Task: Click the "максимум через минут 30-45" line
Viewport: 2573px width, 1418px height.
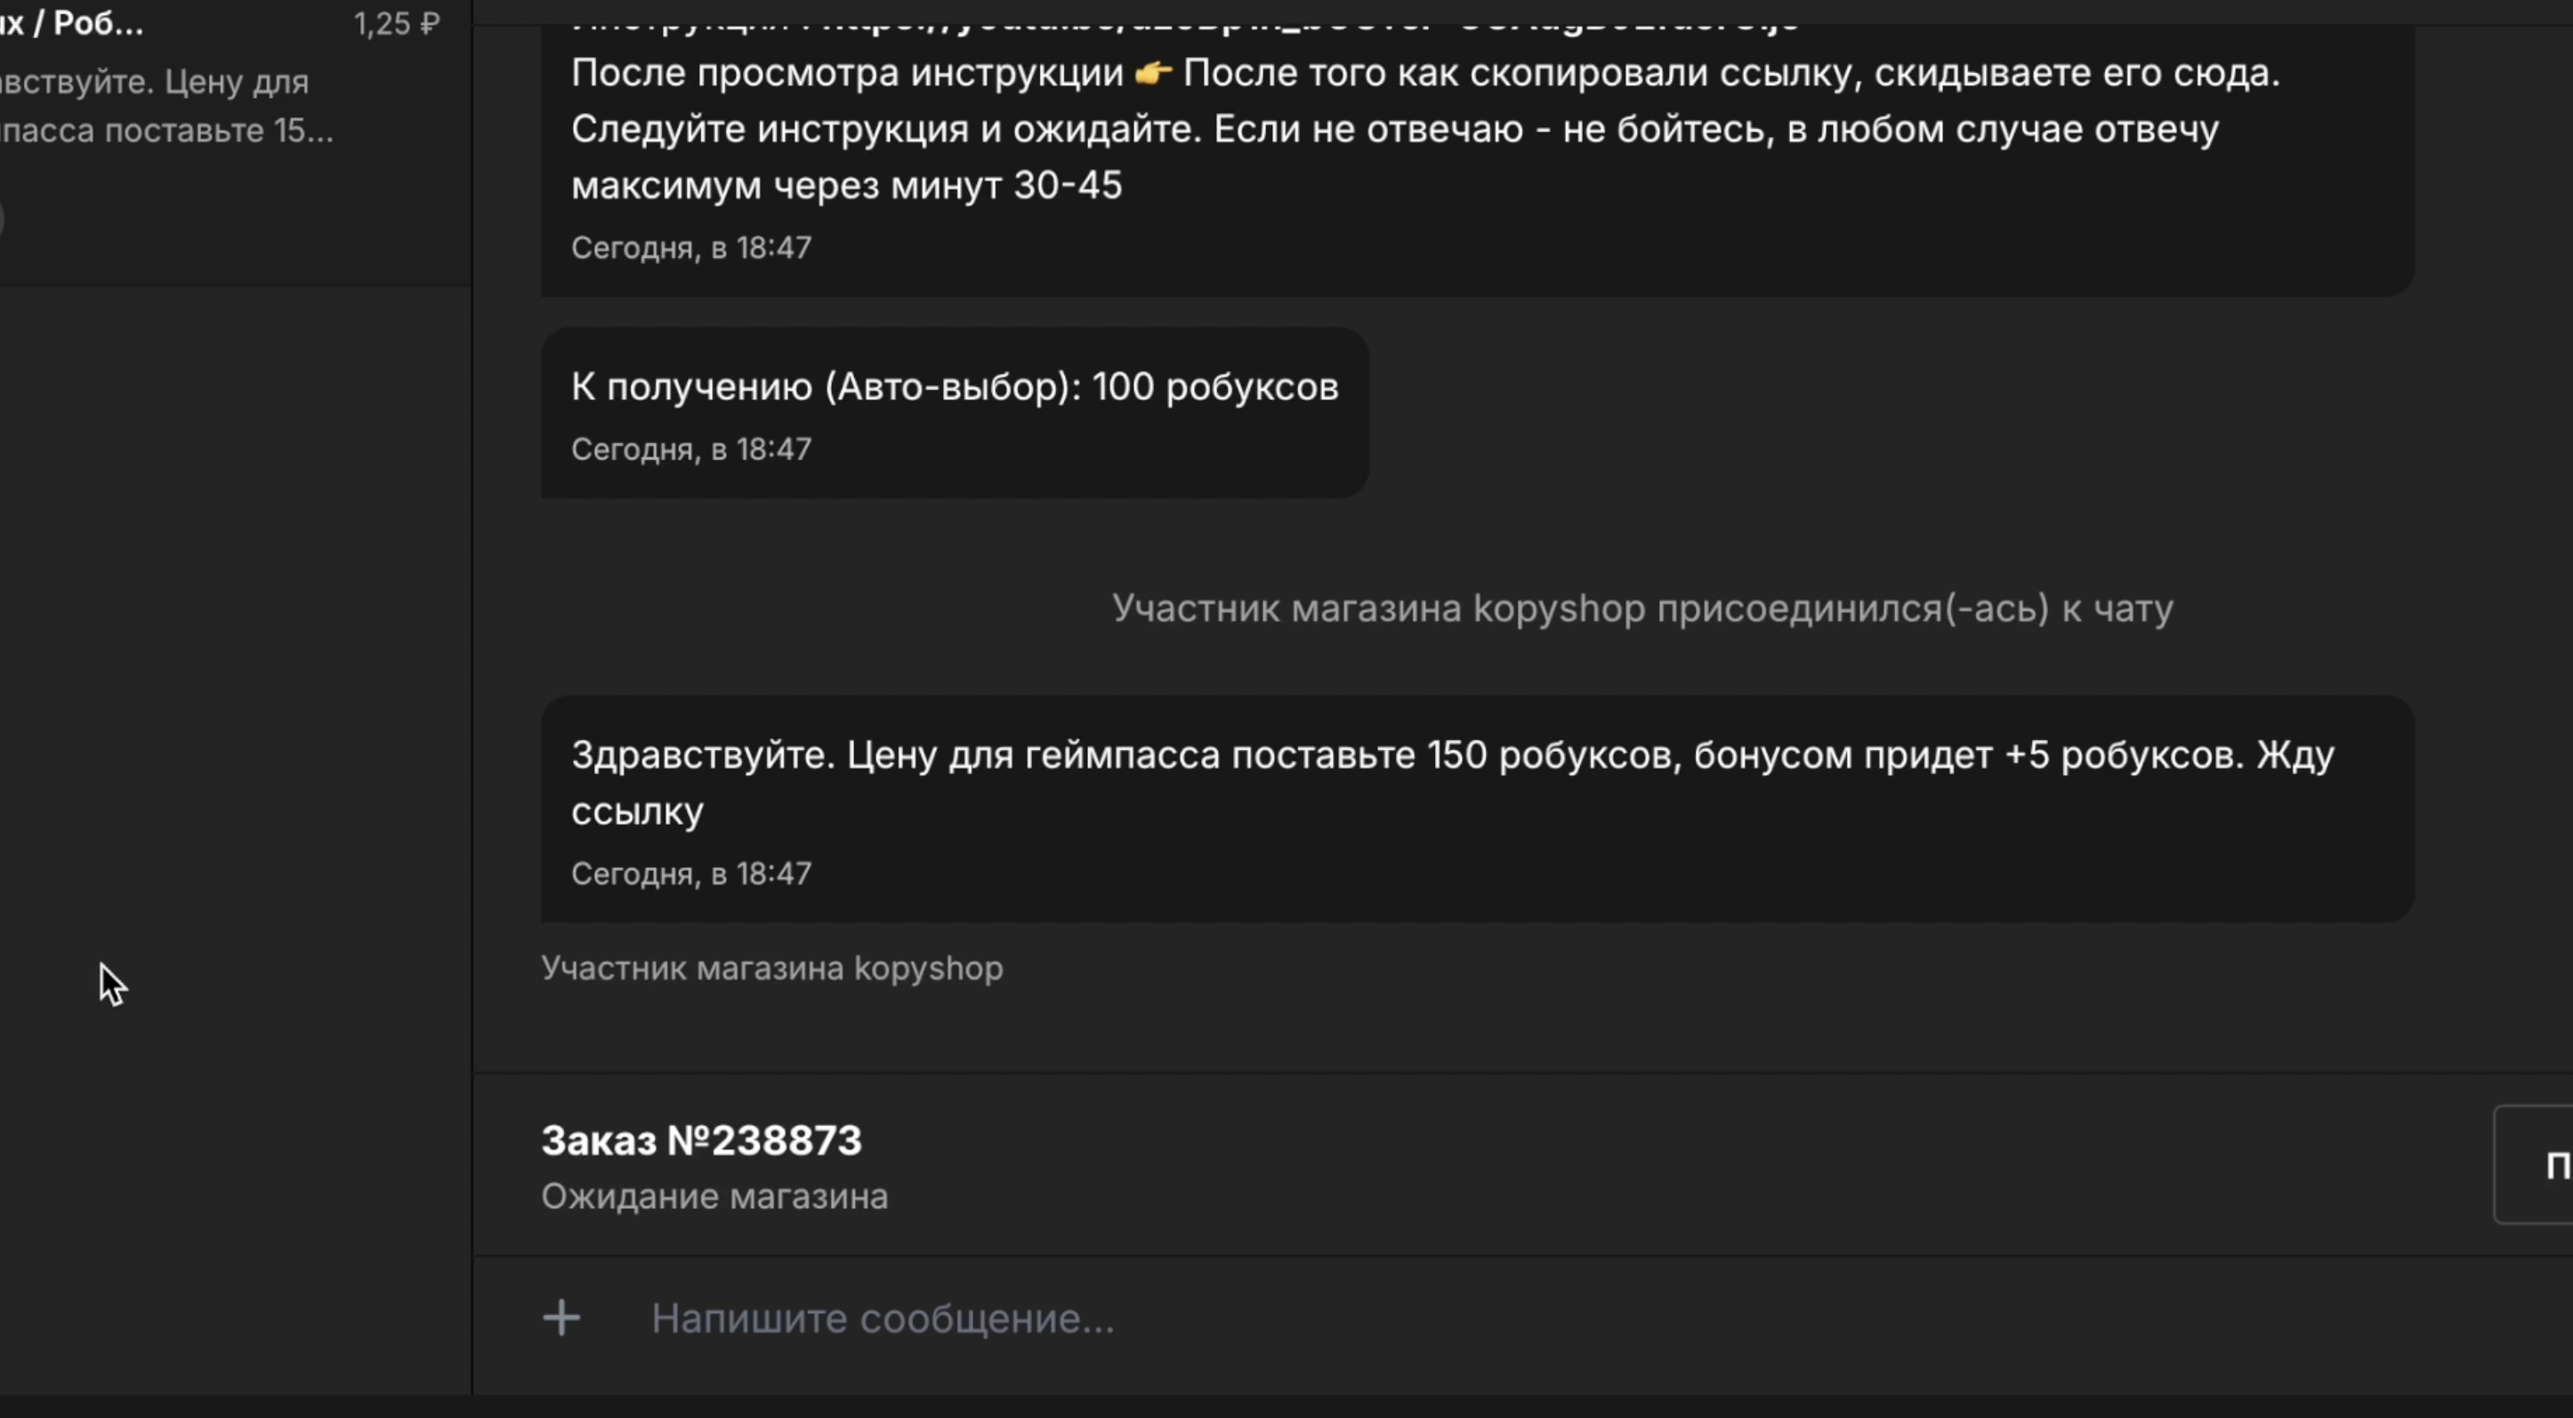Action: [x=846, y=185]
